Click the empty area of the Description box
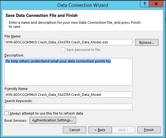The height and width of the screenshot is (138, 166). (68, 75)
